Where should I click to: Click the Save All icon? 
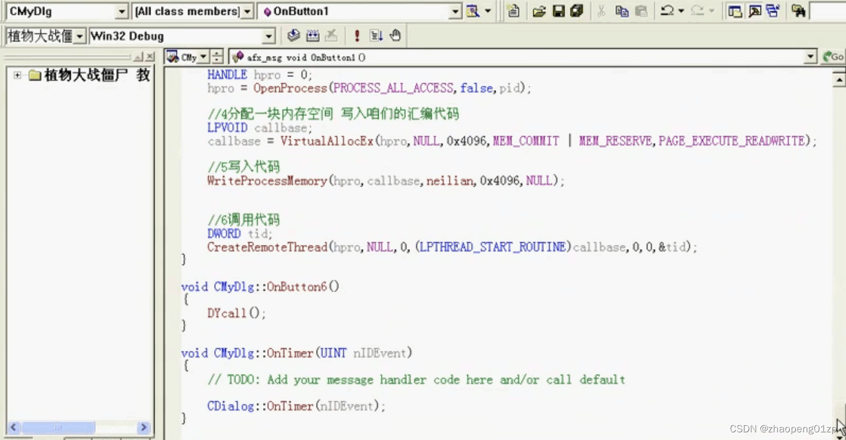(577, 11)
